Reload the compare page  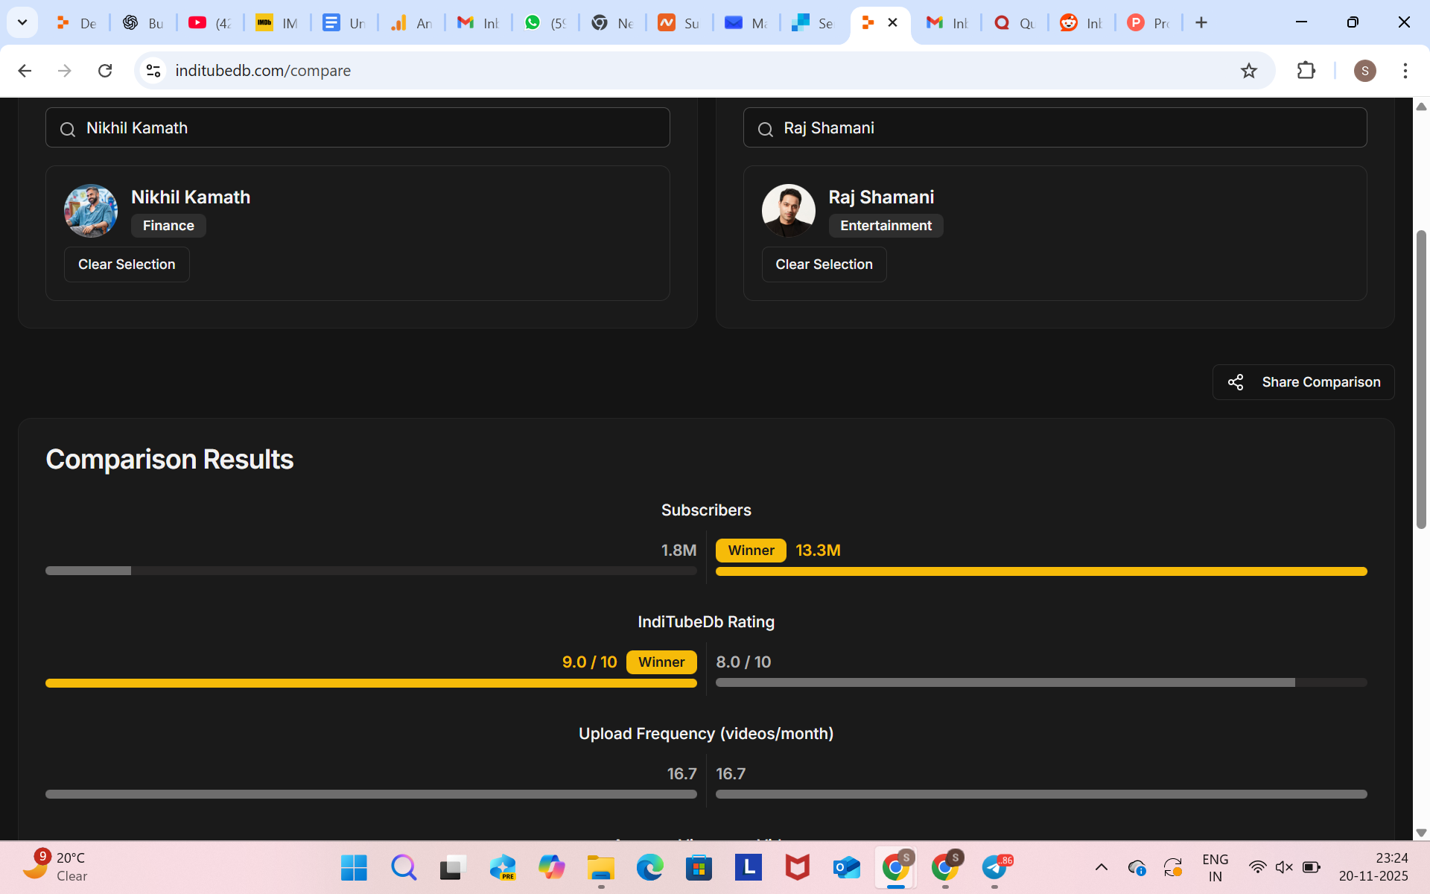tap(105, 71)
